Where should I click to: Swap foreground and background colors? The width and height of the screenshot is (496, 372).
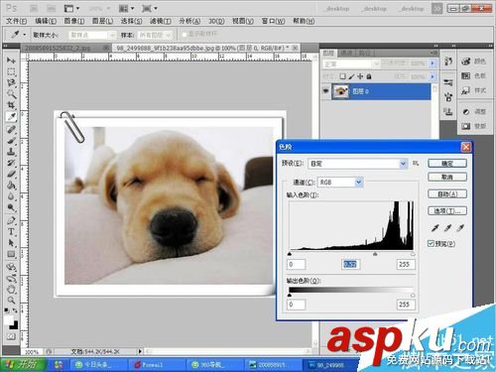click(x=15, y=310)
